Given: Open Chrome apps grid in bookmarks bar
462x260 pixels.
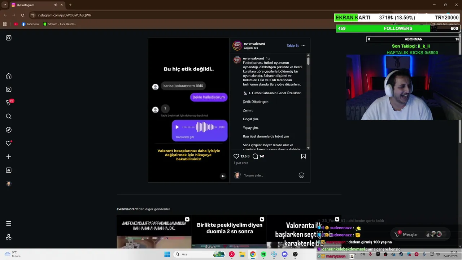Looking at the screenshot, I should tap(5, 24).
